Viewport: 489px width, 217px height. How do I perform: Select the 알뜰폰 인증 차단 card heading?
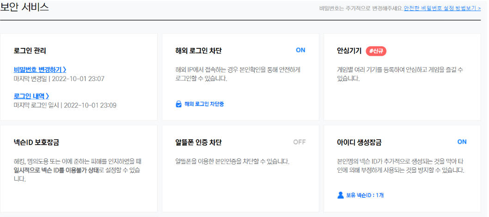199,143
